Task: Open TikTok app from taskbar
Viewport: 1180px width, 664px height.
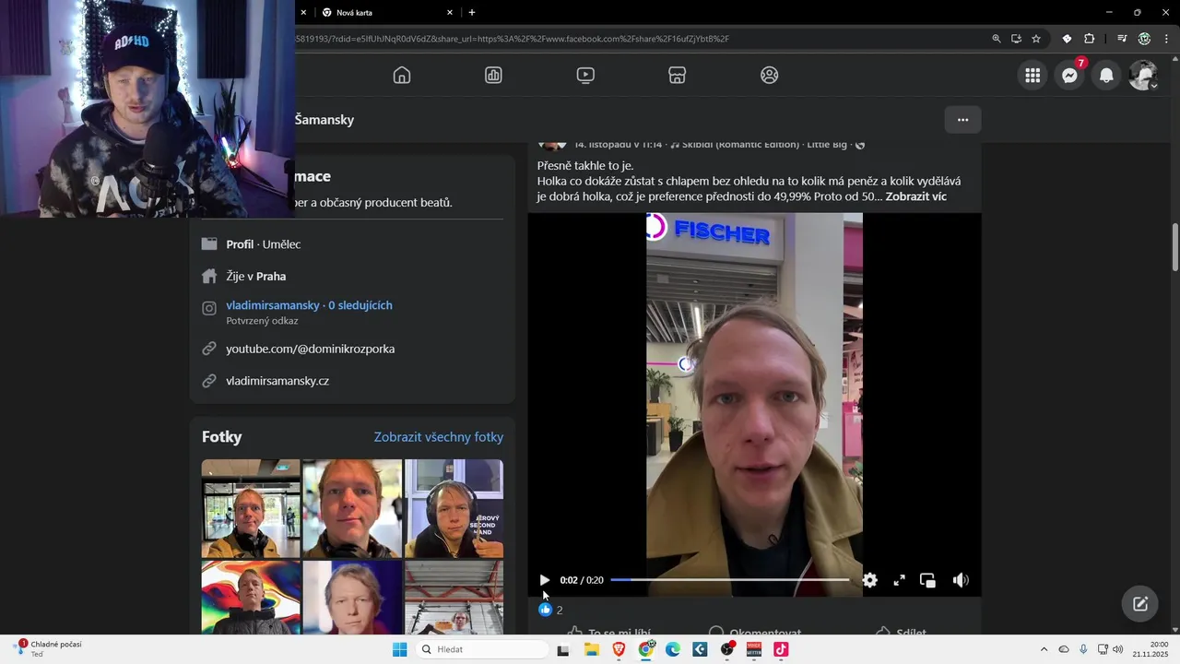Action: pyautogui.click(x=781, y=649)
